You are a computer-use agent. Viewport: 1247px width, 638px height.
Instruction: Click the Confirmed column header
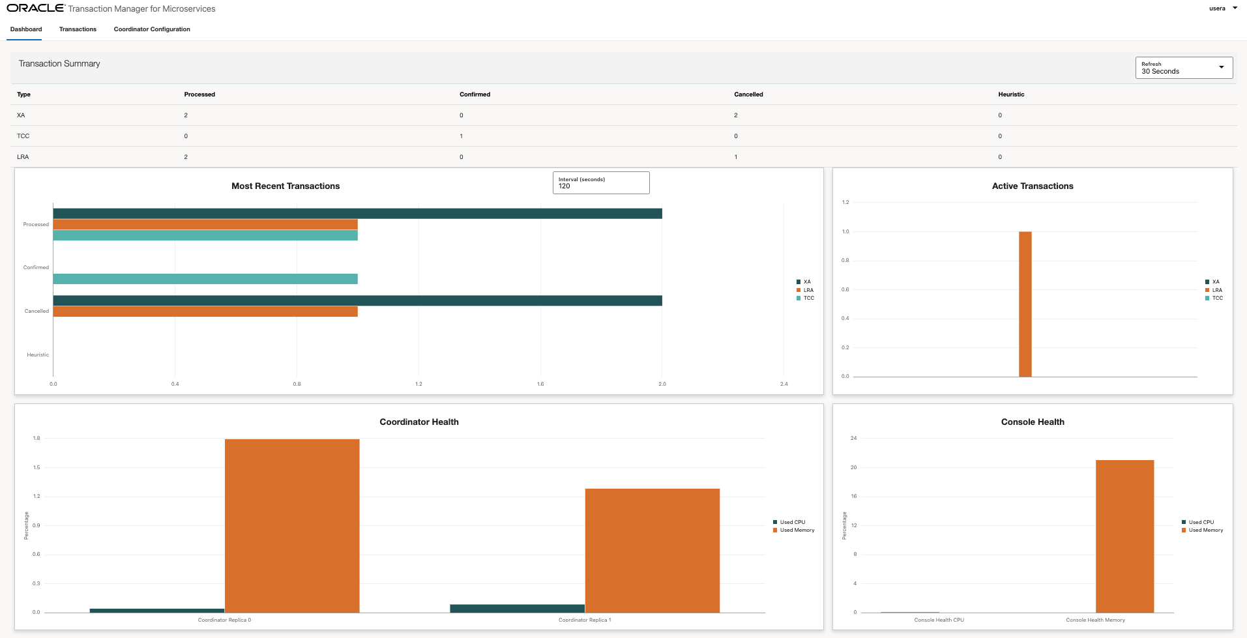475,94
